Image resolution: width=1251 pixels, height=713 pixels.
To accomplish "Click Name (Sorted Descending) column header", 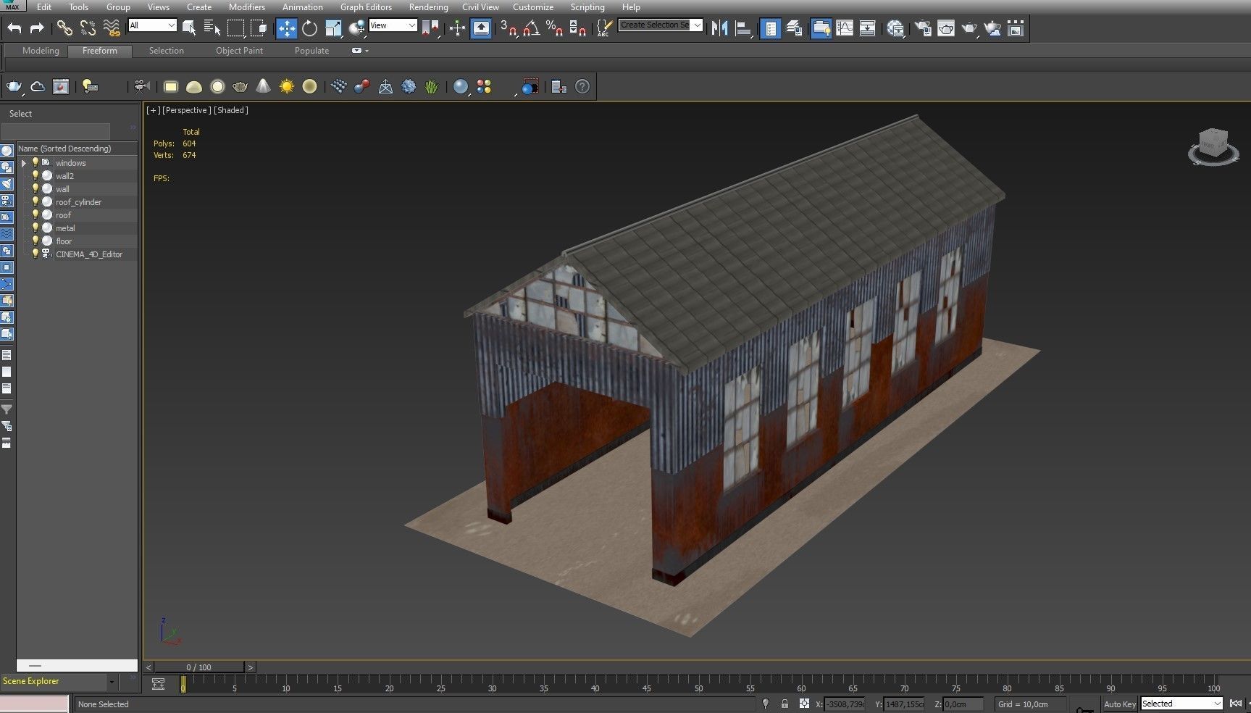I will pyautogui.click(x=77, y=149).
